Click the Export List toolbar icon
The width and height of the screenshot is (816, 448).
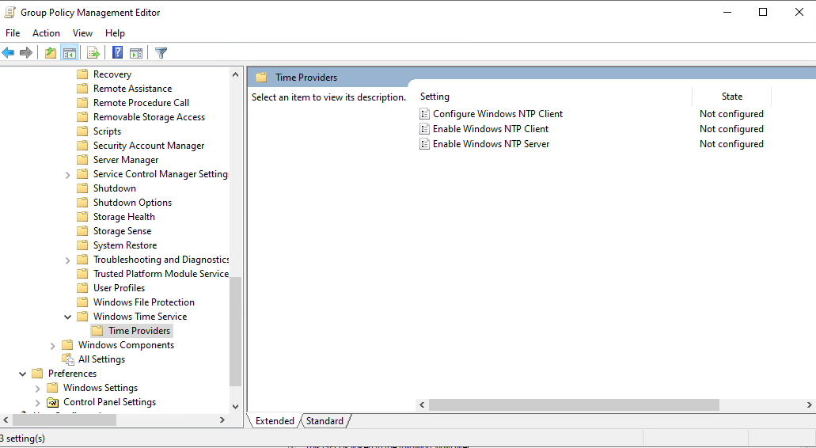coord(93,52)
